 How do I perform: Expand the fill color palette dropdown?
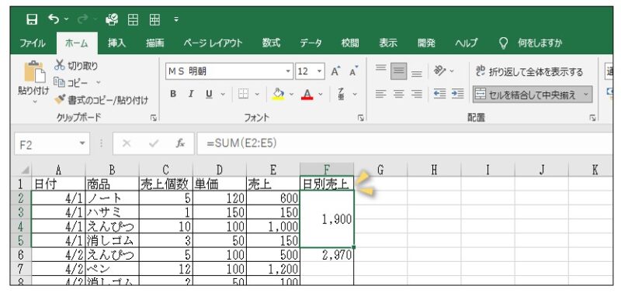click(x=292, y=95)
